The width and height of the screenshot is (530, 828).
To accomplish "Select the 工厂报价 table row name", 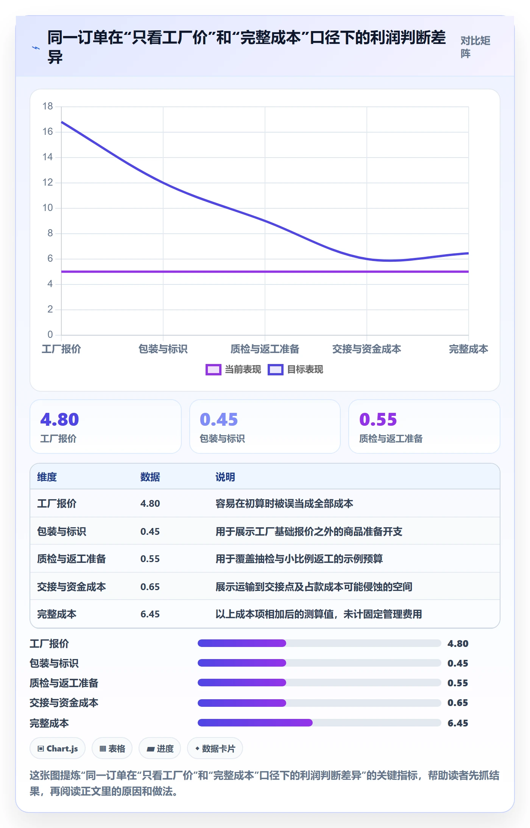I will pyautogui.click(x=57, y=503).
